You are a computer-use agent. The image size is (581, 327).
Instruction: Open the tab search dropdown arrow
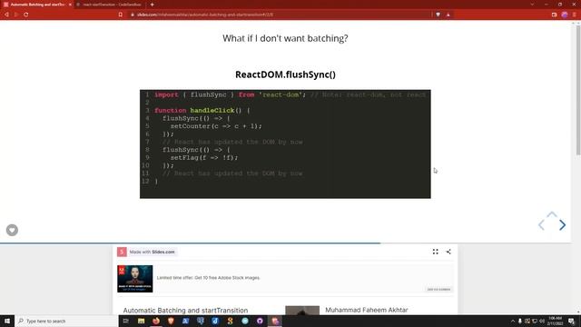click(532, 5)
